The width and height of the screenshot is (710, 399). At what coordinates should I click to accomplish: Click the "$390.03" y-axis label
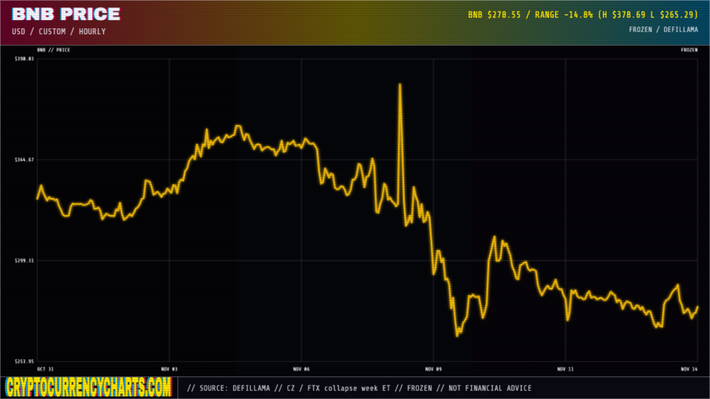24,59
